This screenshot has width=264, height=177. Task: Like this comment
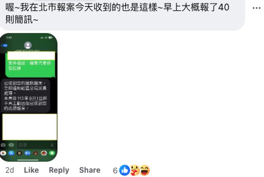click(31, 170)
